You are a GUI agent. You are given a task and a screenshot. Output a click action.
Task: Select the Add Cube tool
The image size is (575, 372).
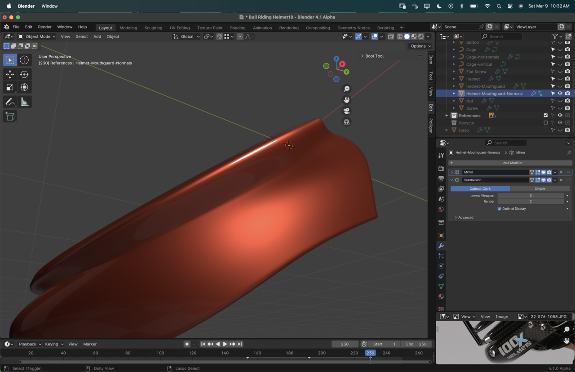[10, 117]
